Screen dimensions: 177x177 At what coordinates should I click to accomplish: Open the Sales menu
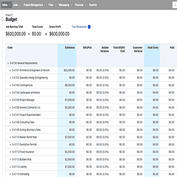tap(6, 5)
